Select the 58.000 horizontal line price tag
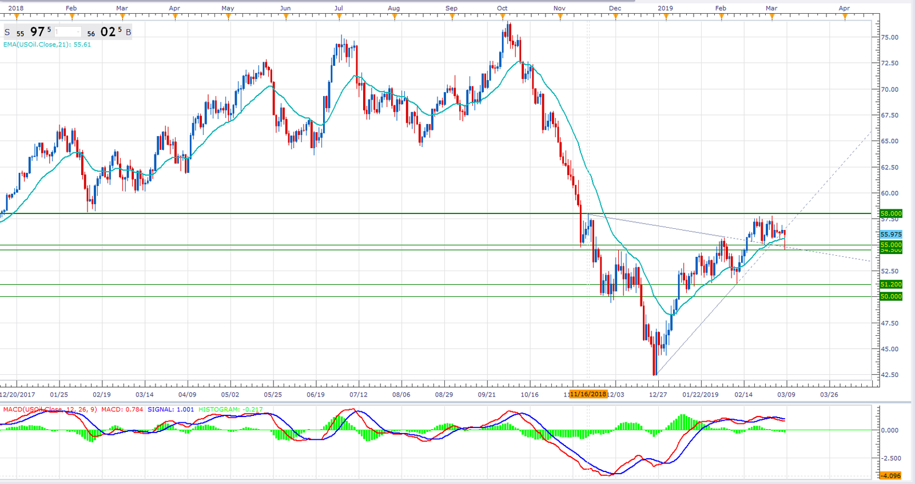This screenshot has height=484, width=915. click(x=891, y=213)
